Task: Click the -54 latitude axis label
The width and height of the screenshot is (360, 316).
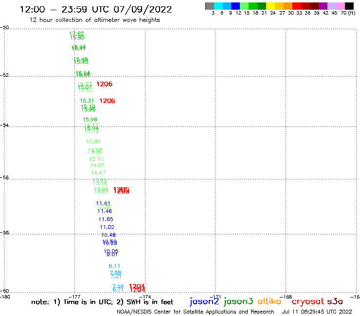Action: tap(4, 125)
